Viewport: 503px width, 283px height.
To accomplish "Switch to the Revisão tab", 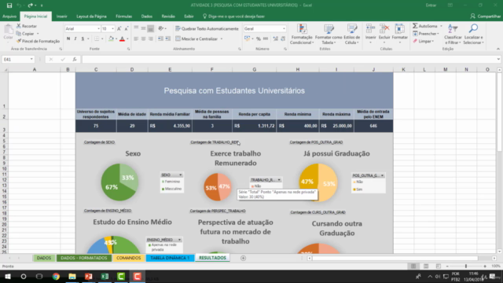I will tap(168, 17).
